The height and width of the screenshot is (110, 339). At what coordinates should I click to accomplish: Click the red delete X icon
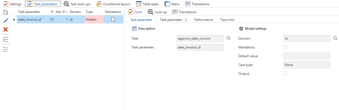click(6, 29)
